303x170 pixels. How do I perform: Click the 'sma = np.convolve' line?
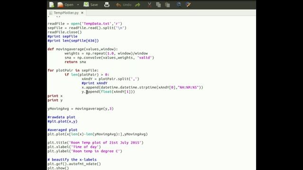(x=109, y=58)
